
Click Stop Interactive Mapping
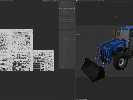click(x=67, y=21)
